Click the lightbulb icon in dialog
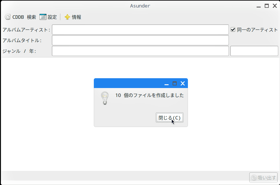Screen dimensions: 280x185 [x=105, y=98]
